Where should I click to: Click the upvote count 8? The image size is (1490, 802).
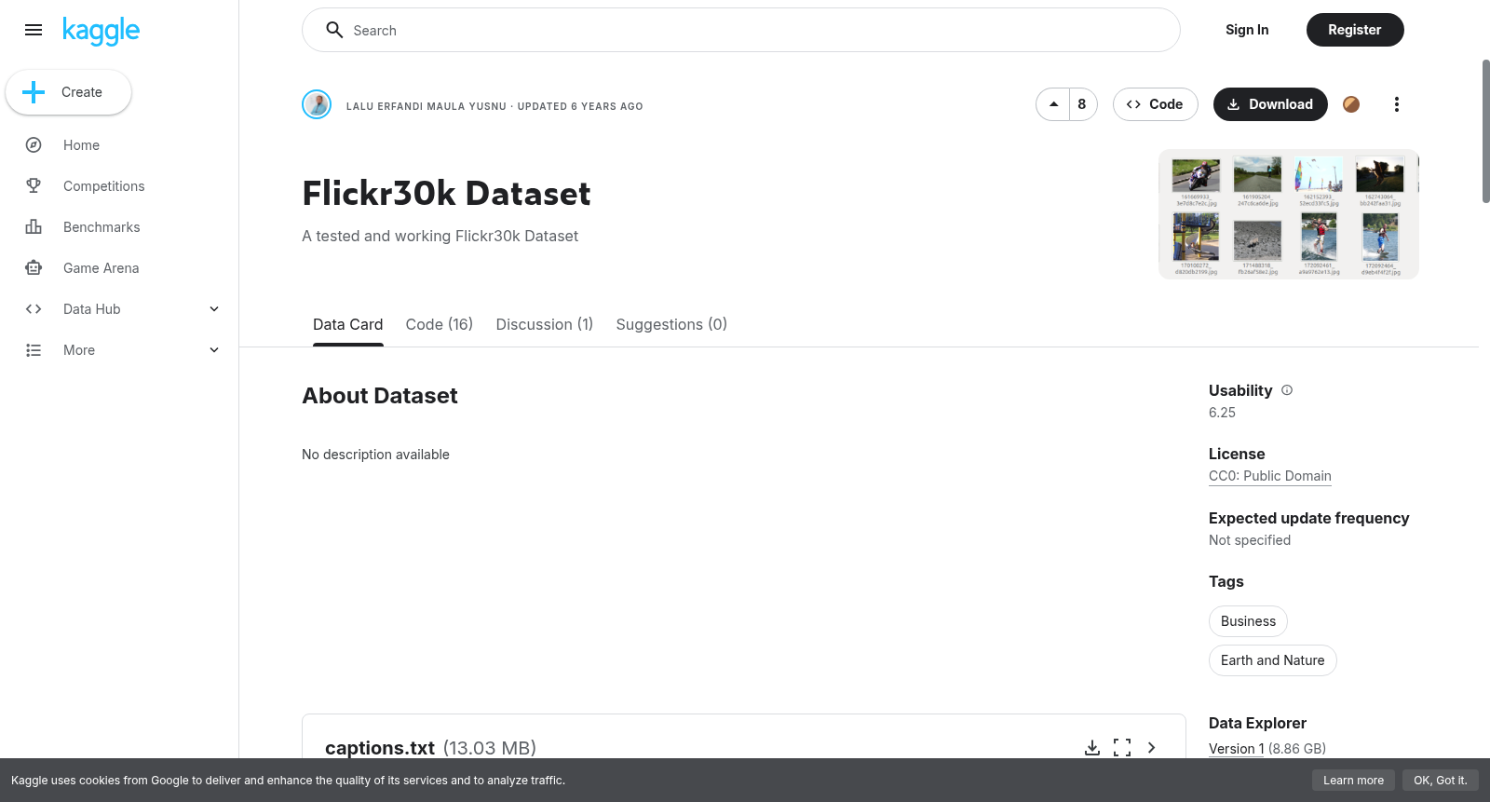pyautogui.click(x=1082, y=104)
